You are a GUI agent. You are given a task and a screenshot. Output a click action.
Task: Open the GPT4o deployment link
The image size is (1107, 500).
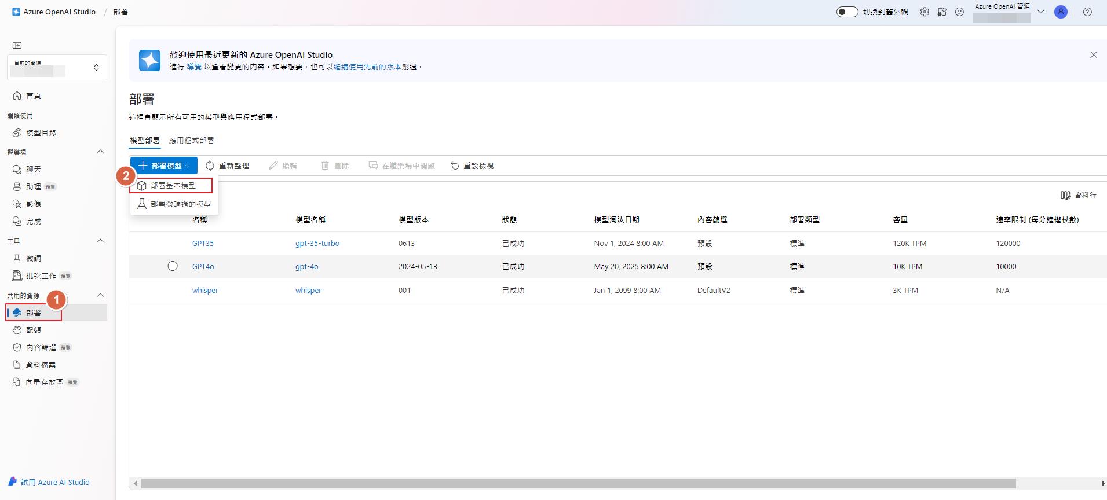203,267
